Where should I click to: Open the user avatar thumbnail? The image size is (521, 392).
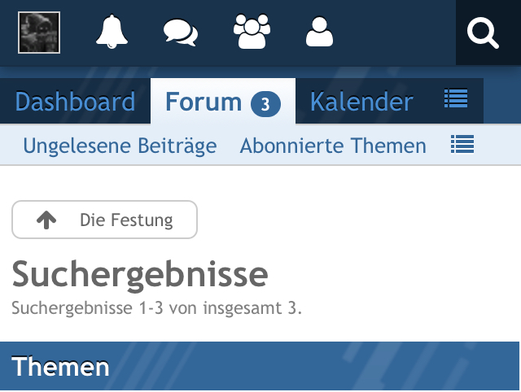39,33
